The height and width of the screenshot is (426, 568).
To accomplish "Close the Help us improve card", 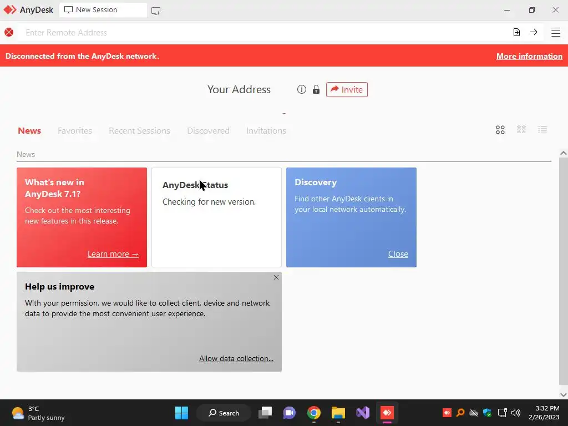I will (x=276, y=277).
